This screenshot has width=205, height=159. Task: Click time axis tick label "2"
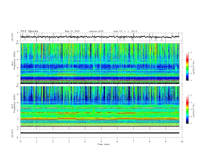pyautogui.click(x=53, y=142)
